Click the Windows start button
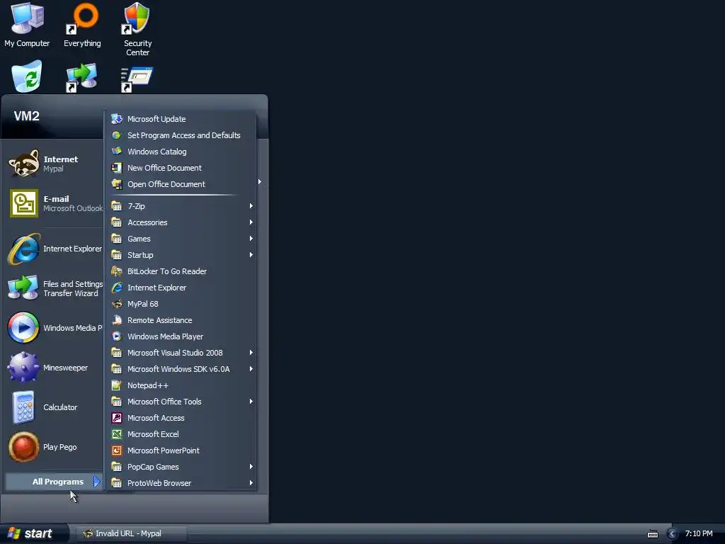The width and height of the screenshot is (725, 544). pyautogui.click(x=33, y=533)
